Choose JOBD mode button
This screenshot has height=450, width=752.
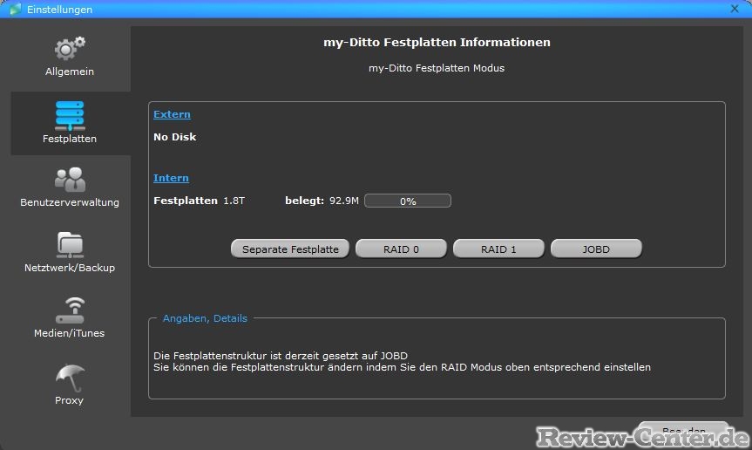(596, 249)
